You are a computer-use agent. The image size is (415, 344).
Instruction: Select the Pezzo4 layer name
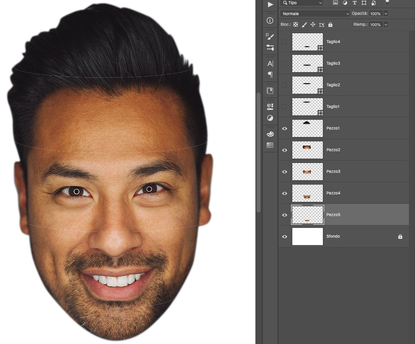coord(333,193)
